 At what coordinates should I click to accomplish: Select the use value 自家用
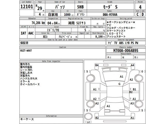click(x=53, y=14)
